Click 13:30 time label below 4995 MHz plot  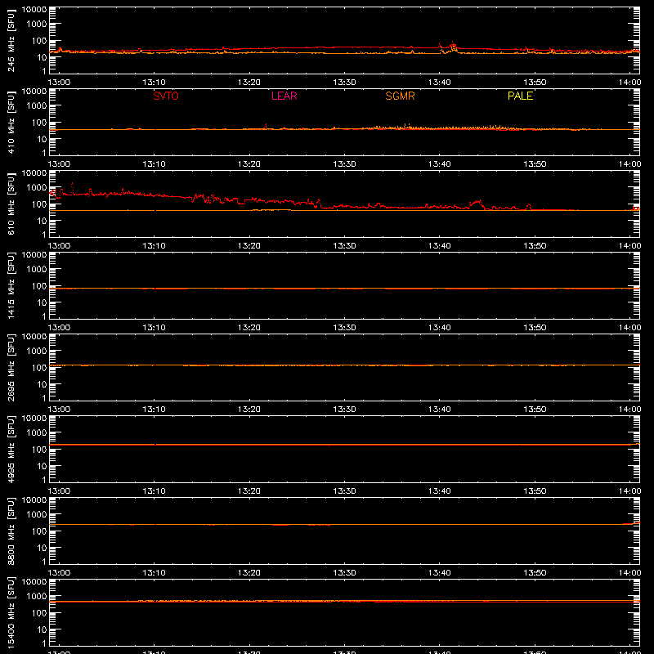tap(344, 491)
